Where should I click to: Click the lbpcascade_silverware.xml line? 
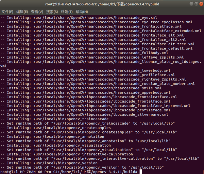tap(84, 114)
